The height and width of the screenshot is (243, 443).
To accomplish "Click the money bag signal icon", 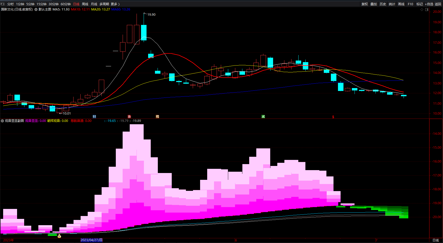I will click(x=59, y=236).
